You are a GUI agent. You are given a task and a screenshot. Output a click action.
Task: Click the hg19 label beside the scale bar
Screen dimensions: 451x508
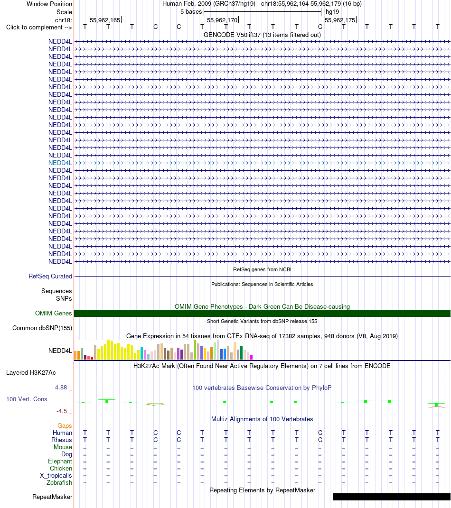coord(332,12)
